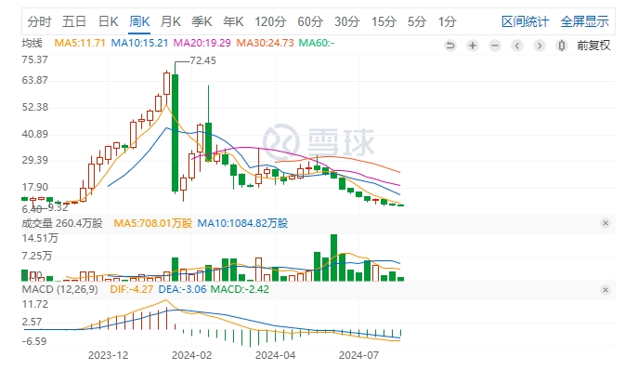Click the 2024-02 date axis label
The image size is (625, 370).
click(191, 355)
